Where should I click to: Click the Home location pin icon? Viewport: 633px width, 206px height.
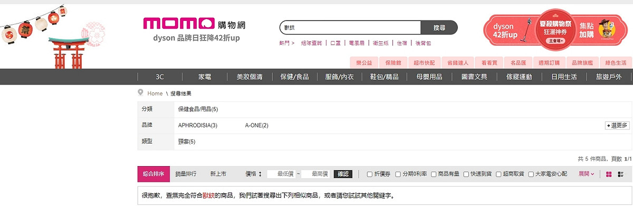[140, 92]
